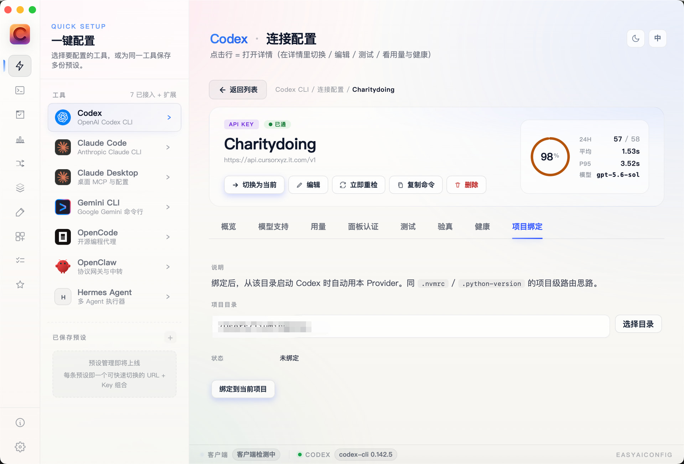Switch to the 测试 tab
The height and width of the screenshot is (464, 684).
tap(408, 227)
